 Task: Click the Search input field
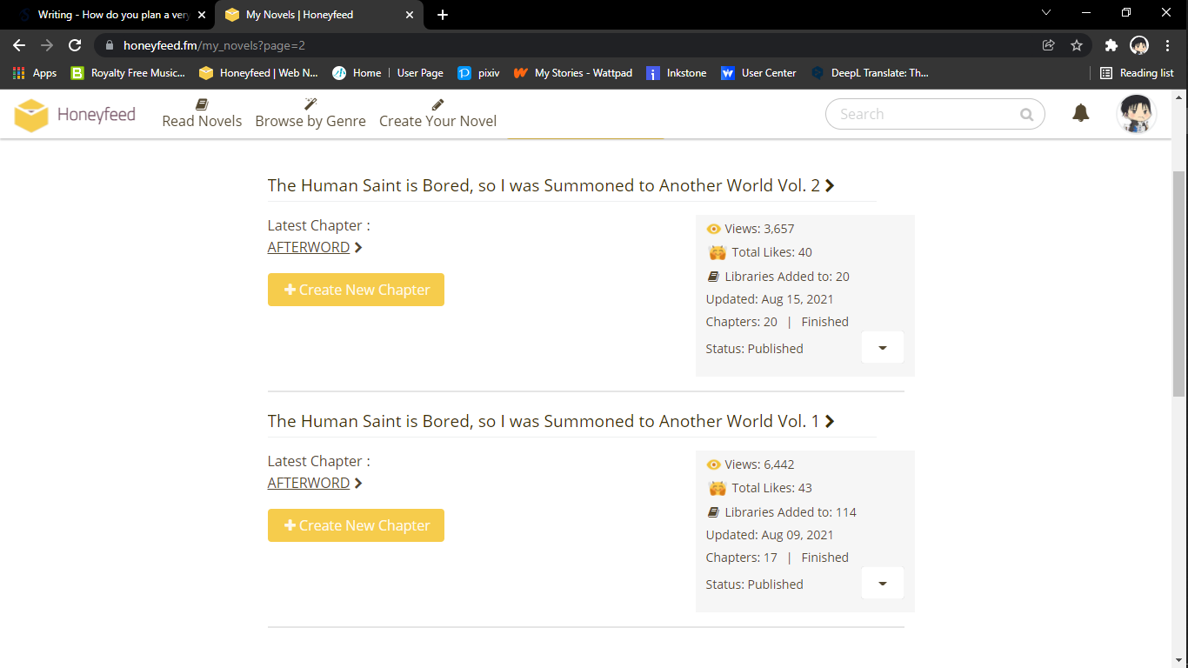[x=922, y=114]
